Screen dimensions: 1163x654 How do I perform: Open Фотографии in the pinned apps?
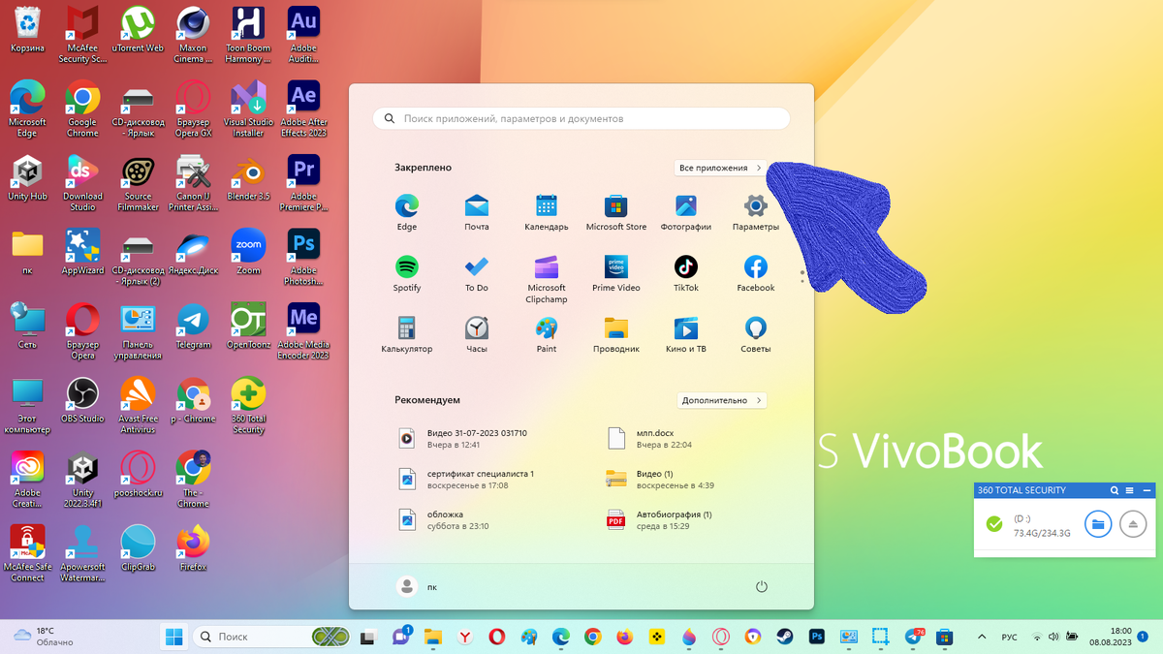point(686,212)
